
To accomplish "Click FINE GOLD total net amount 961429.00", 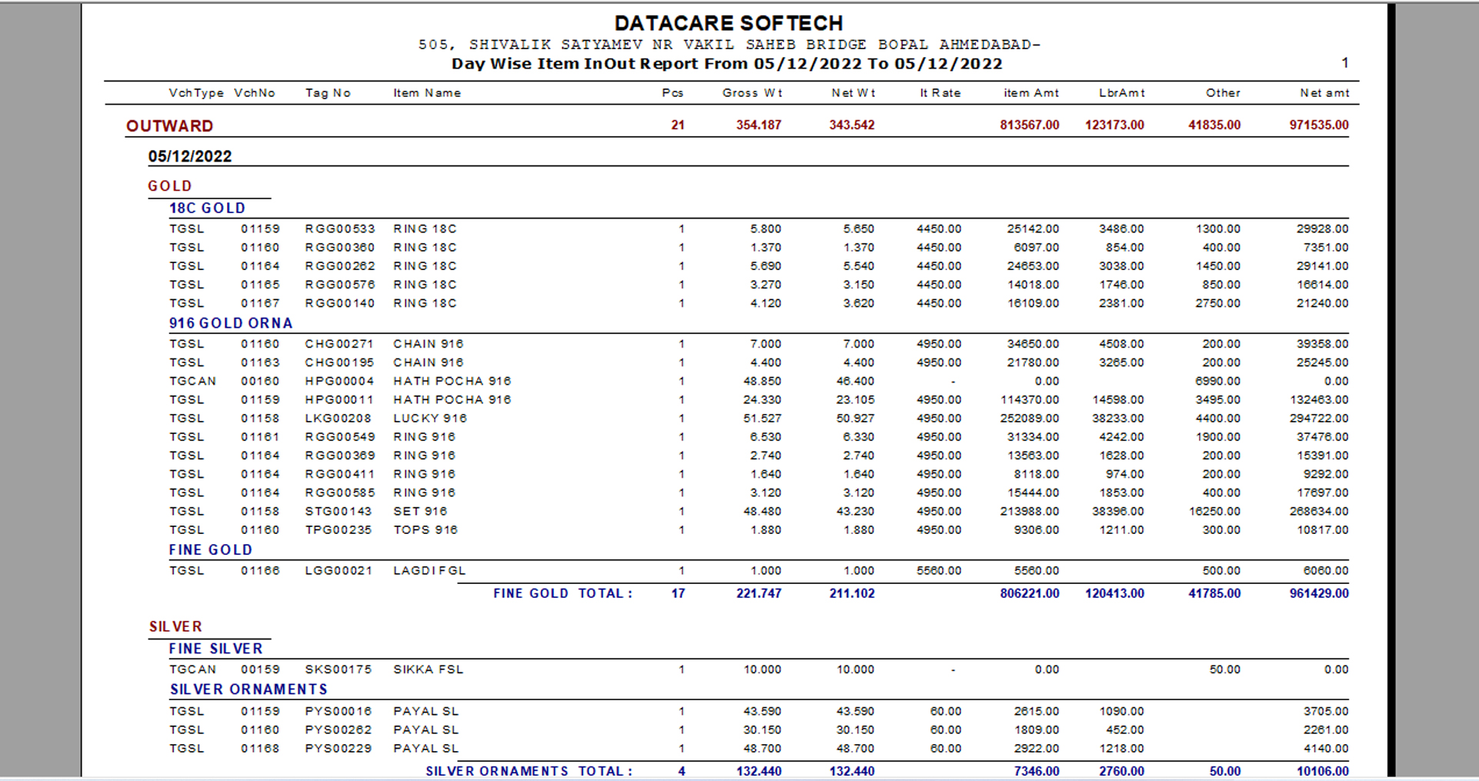I will (1319, 593).
